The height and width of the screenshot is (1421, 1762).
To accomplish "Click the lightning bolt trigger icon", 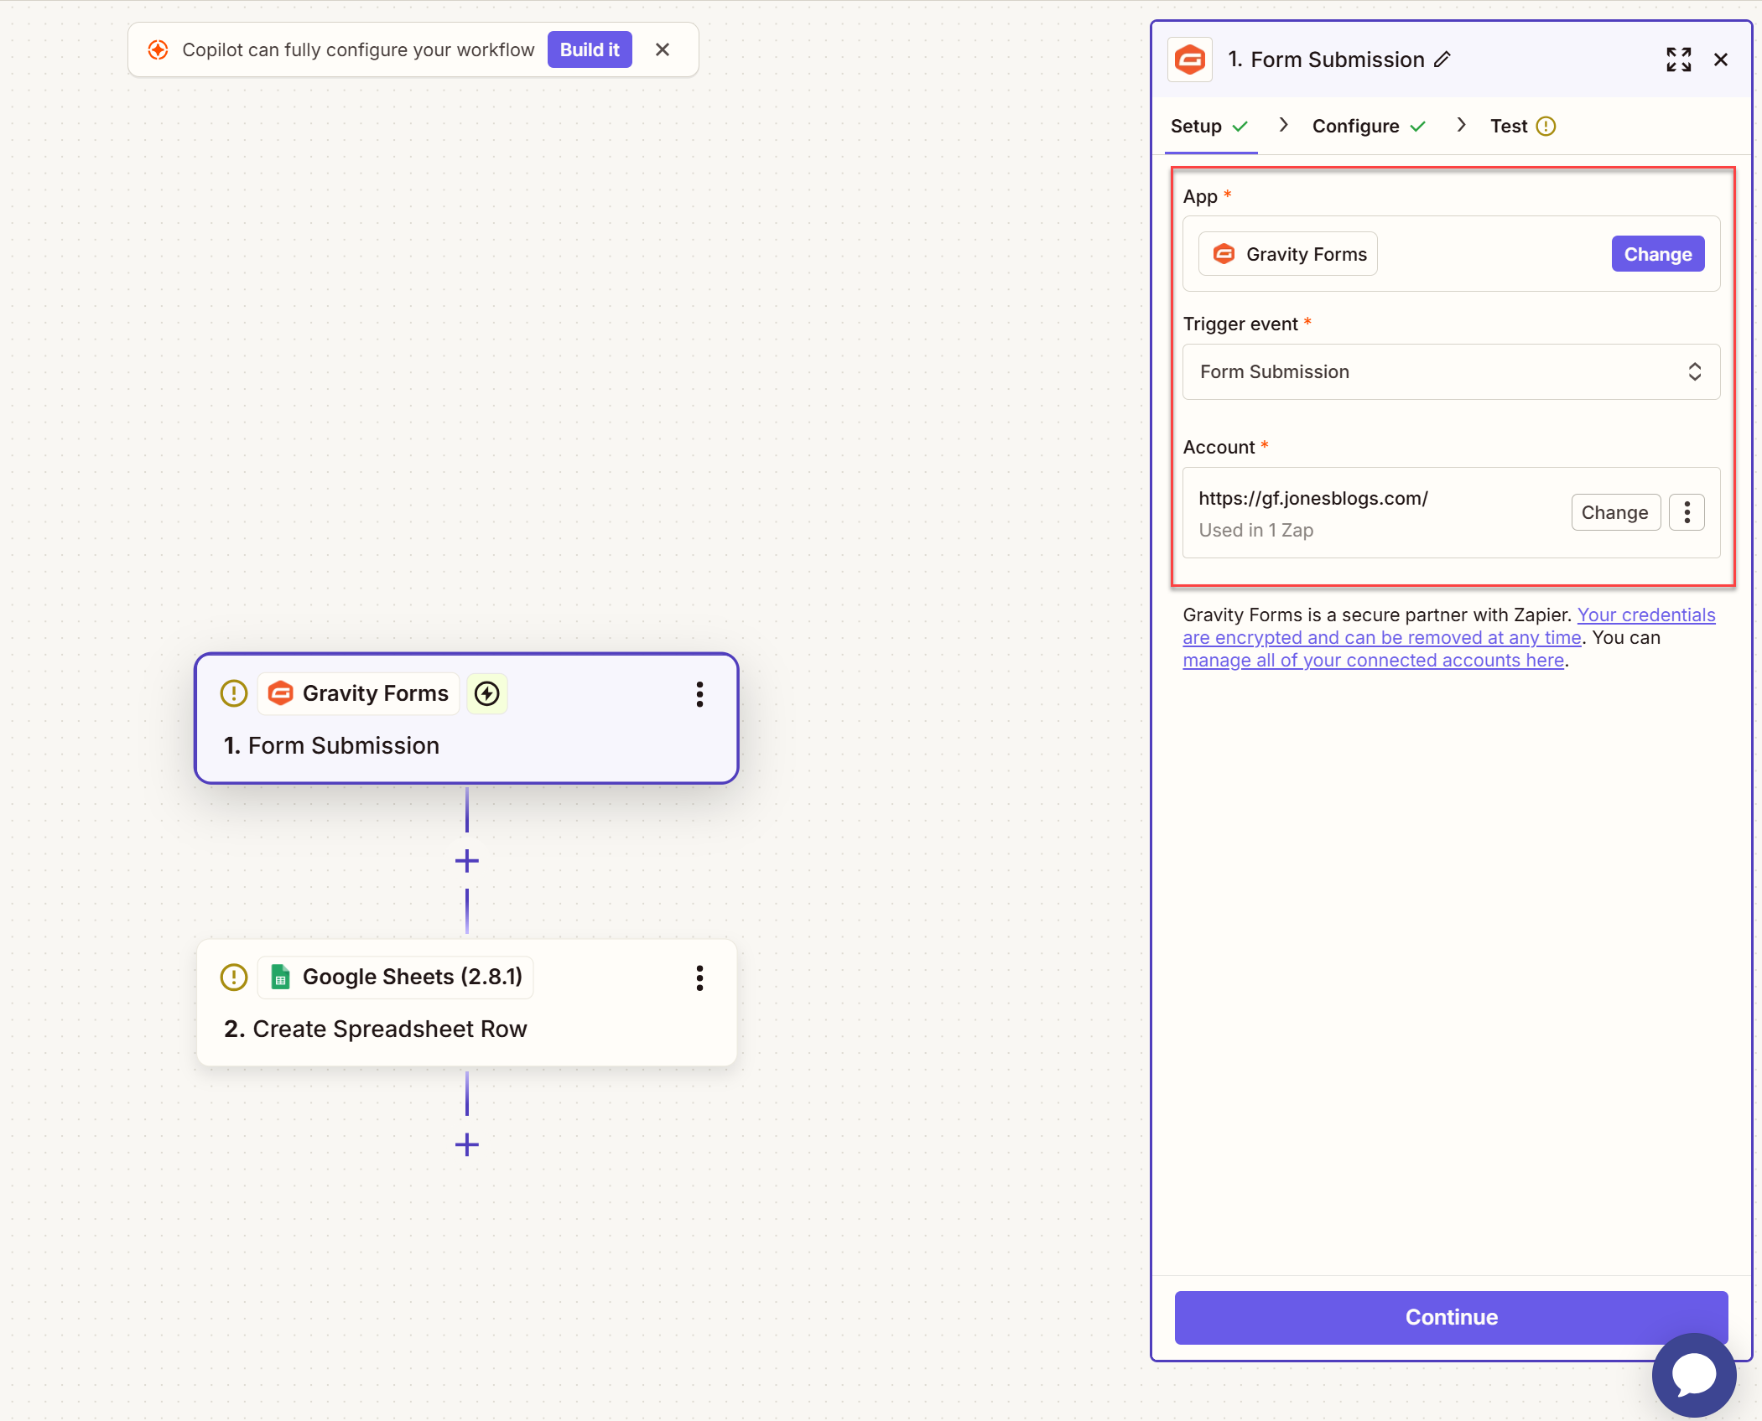I will [487, 694].
